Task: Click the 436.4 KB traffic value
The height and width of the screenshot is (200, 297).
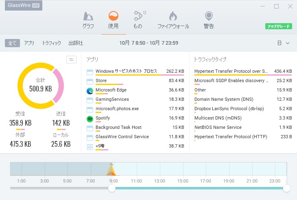Action: [283, 71]
